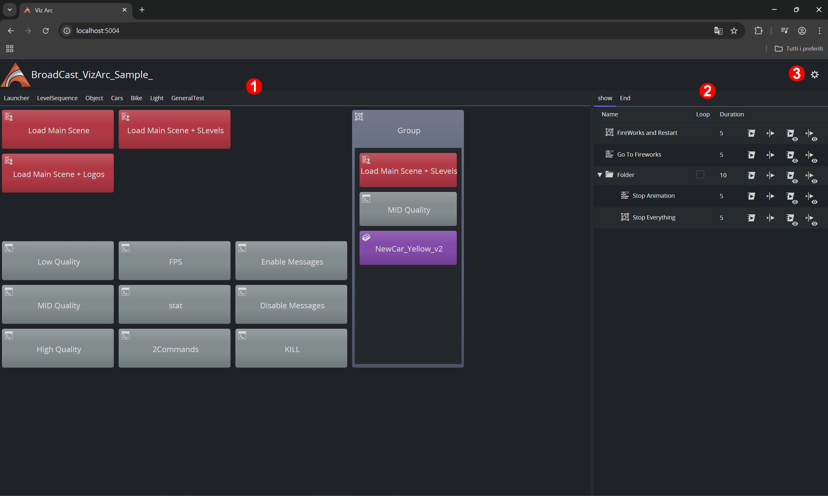828x496 pixels.
Task: Execute the FireWorks and Restart playlist row
Action: click(751, 133)
